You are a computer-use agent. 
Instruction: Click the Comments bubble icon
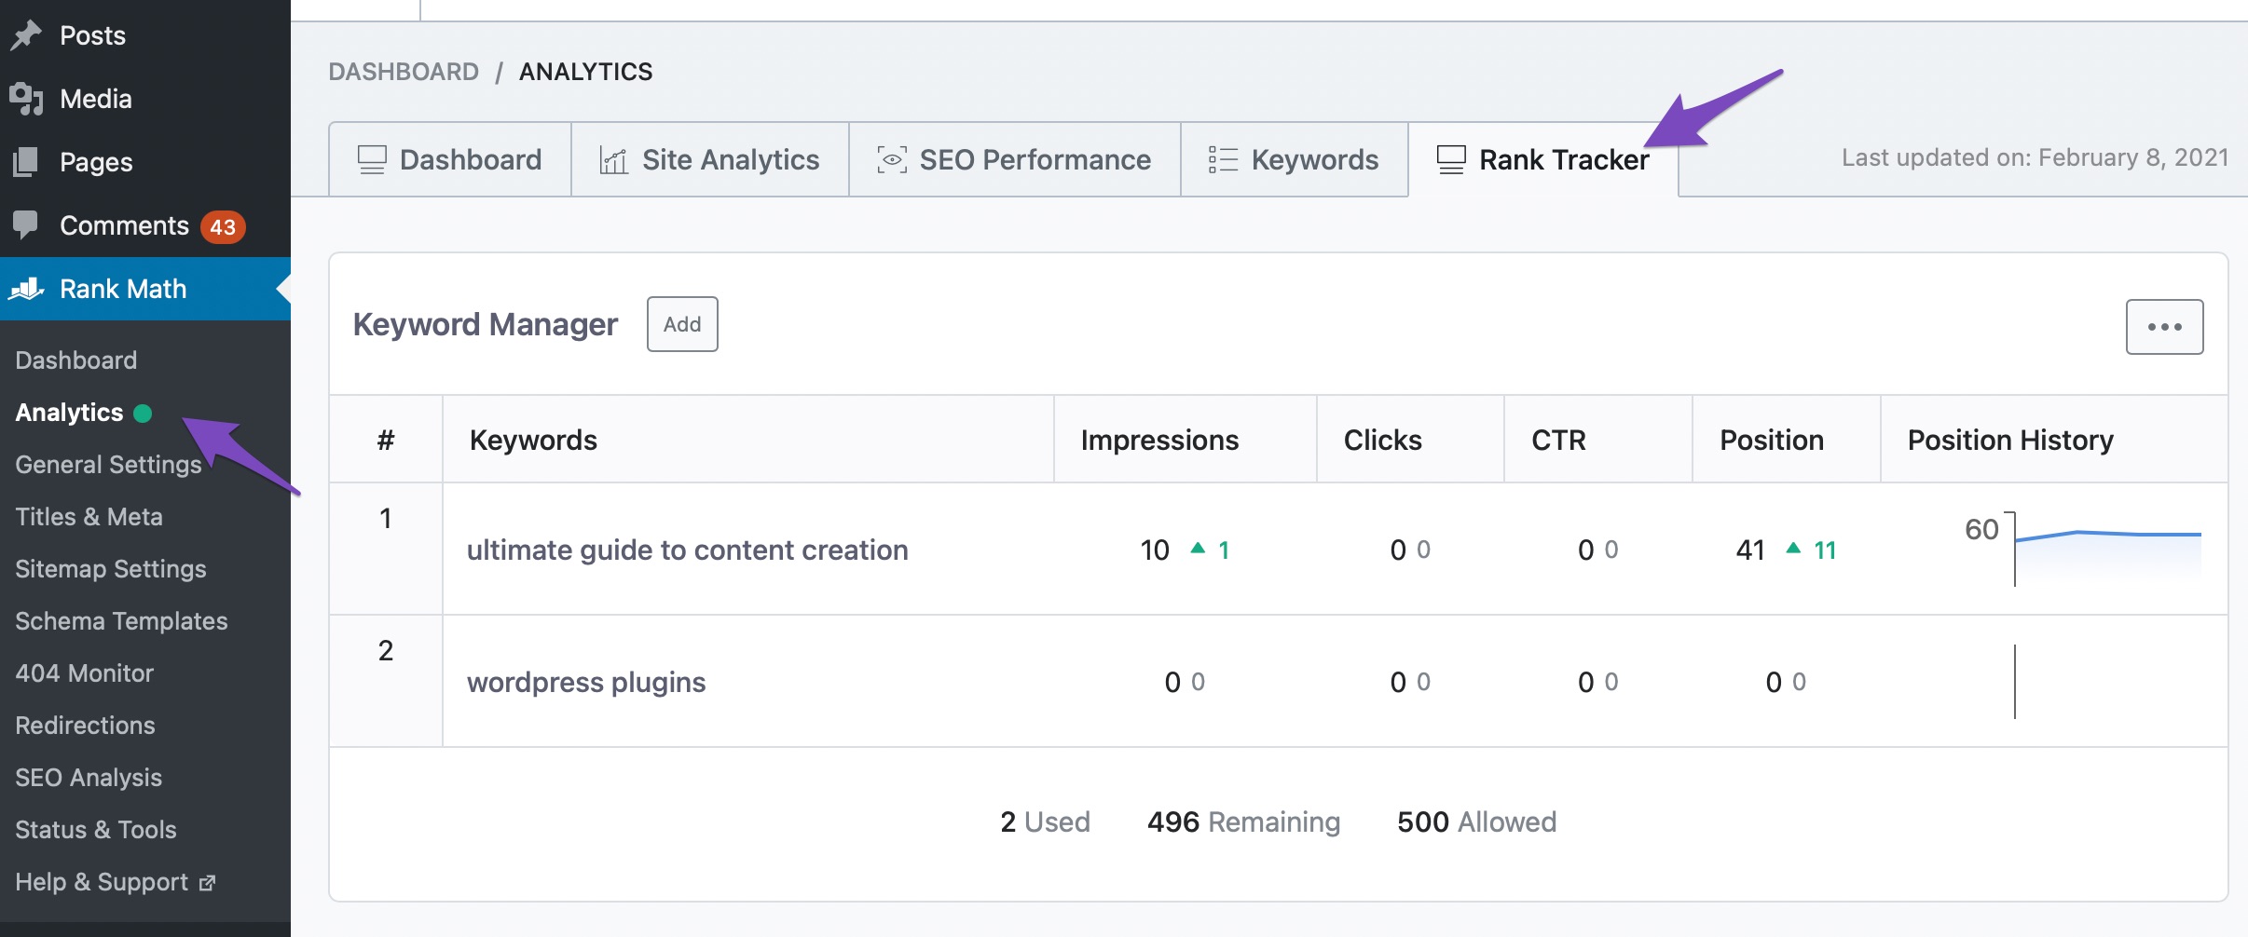pos(26,224)
